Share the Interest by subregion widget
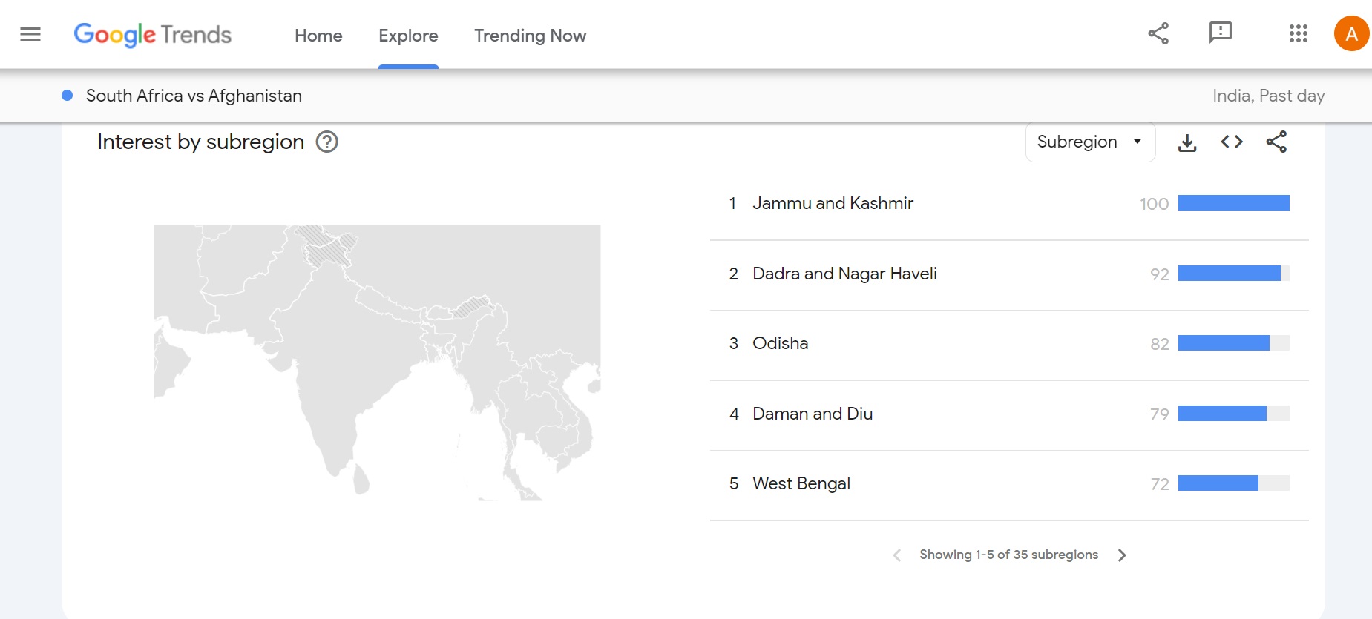Image resolution: width=1372 pixels, height=619 pixels. click(1276, 142)
